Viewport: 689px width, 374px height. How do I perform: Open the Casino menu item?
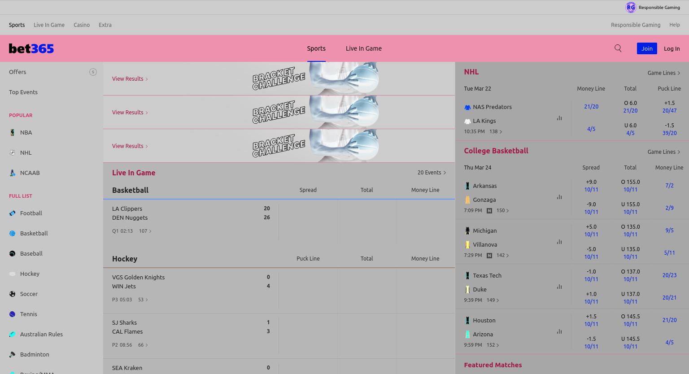[82, 25]
